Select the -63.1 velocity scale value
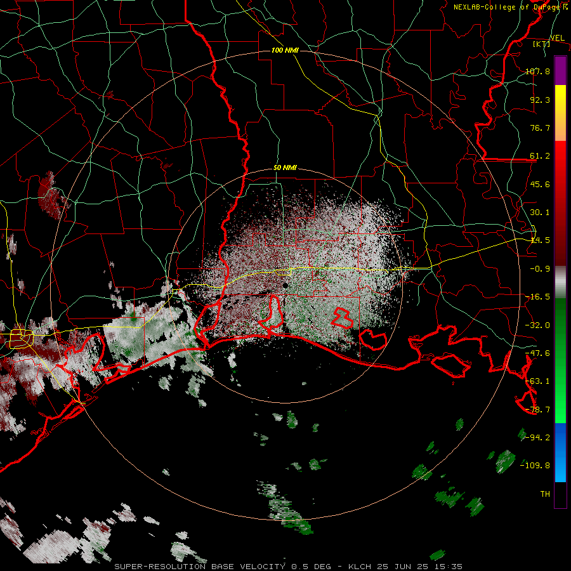This screenshot has width=571, height=571. pos(538,381)
